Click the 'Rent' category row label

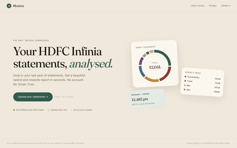point(188,90)
